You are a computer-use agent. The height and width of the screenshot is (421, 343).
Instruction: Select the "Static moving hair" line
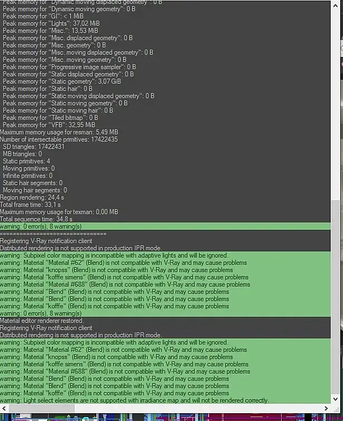click(58, 110)
